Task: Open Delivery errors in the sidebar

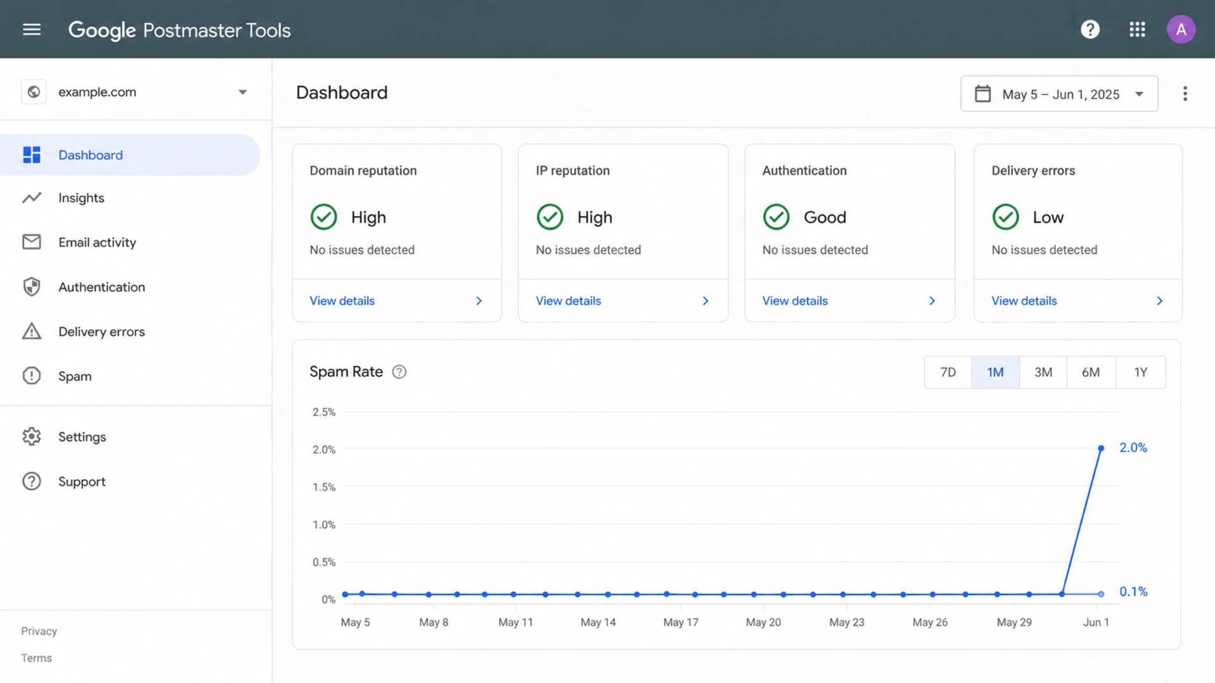Action: pyautogui.click(x=130, y=331)
